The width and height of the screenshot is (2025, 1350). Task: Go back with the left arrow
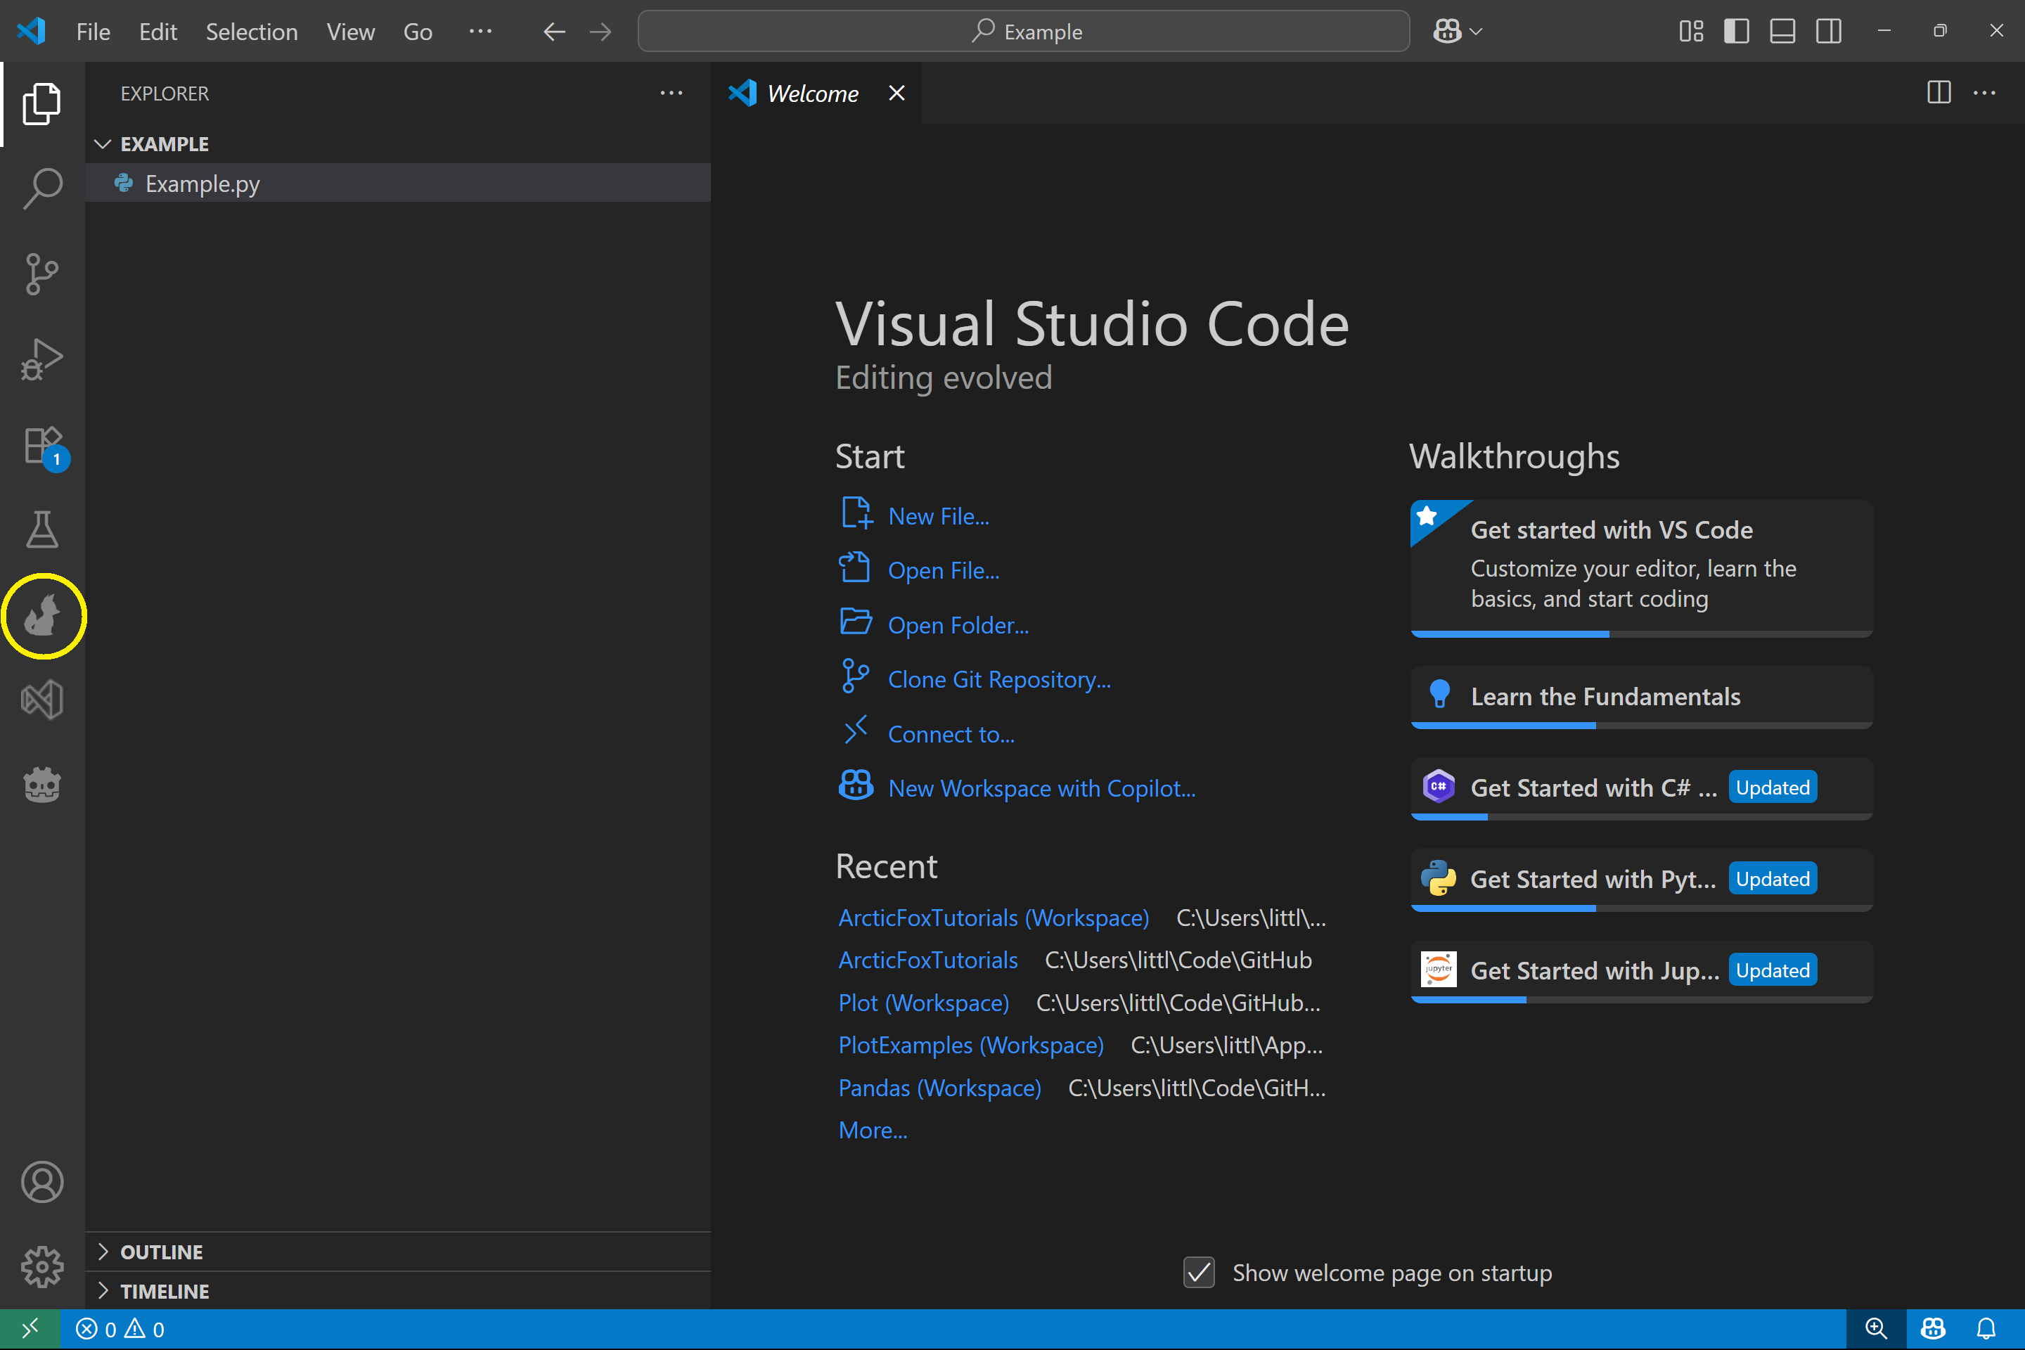(x=555, y=32)
